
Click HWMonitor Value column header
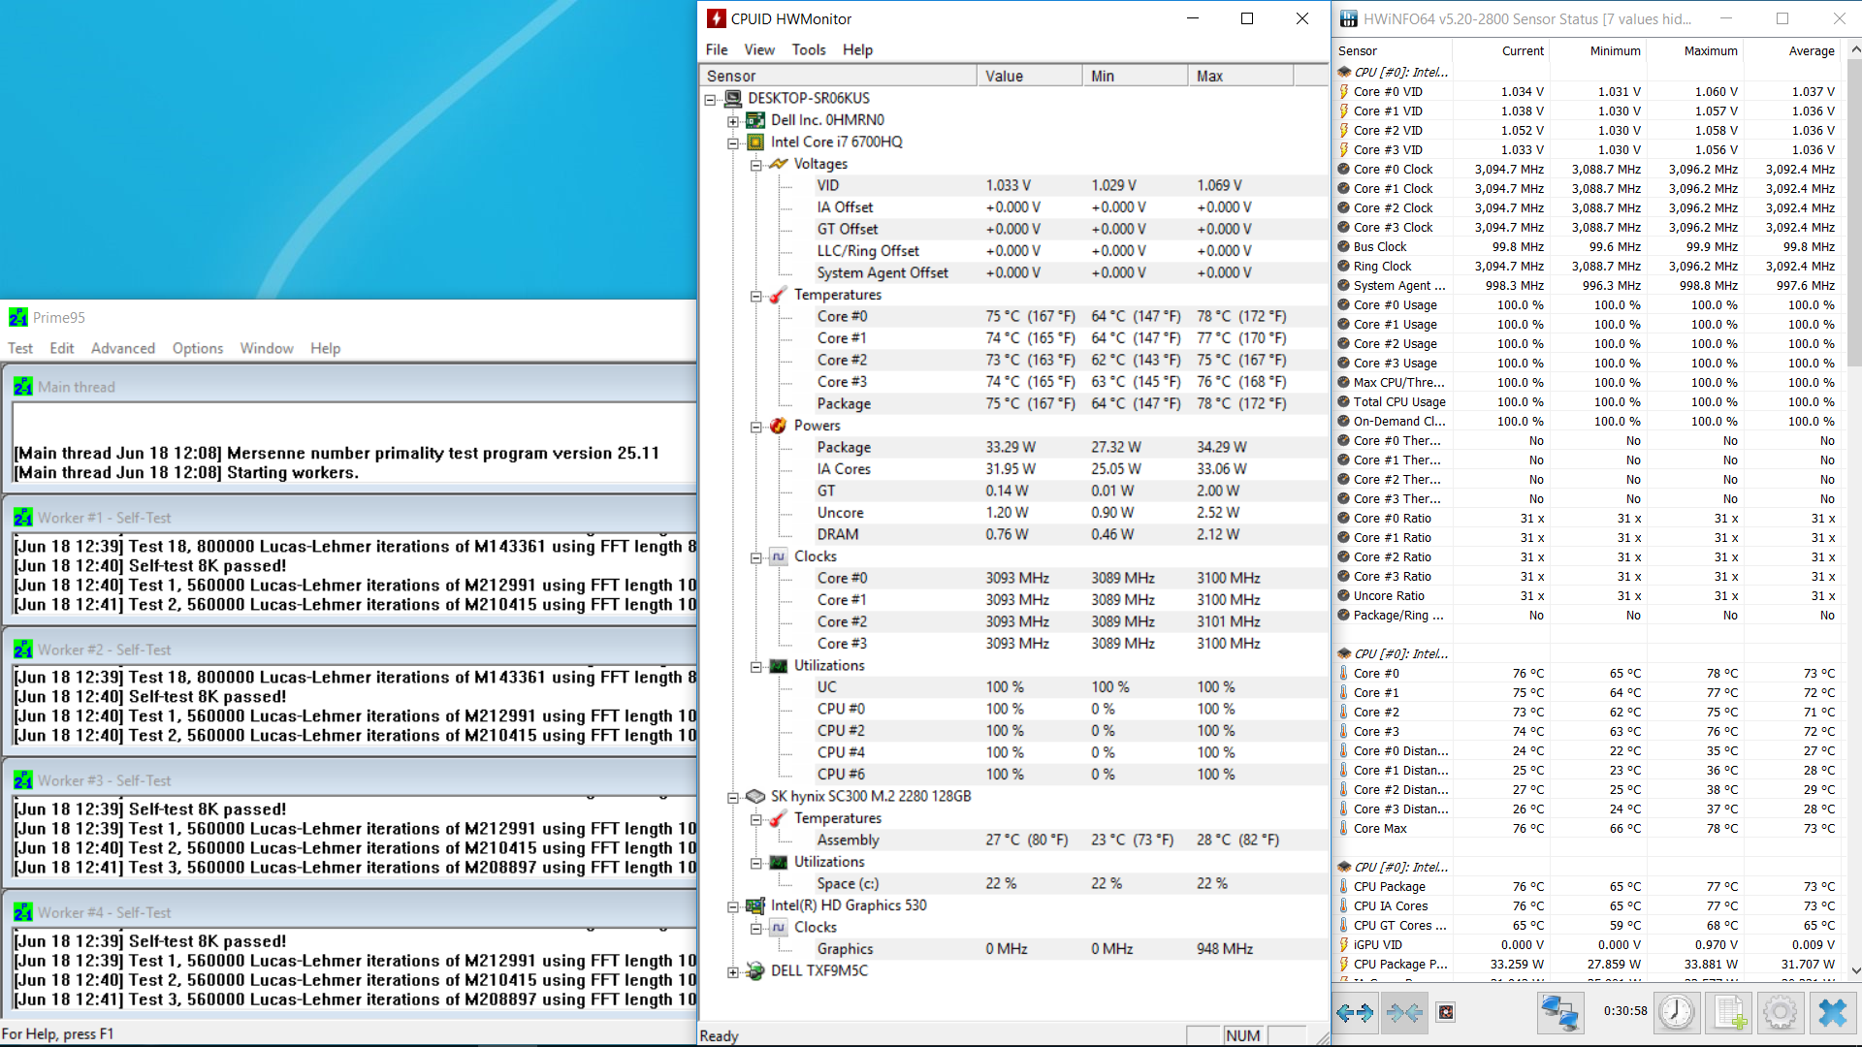point(1030,76)
